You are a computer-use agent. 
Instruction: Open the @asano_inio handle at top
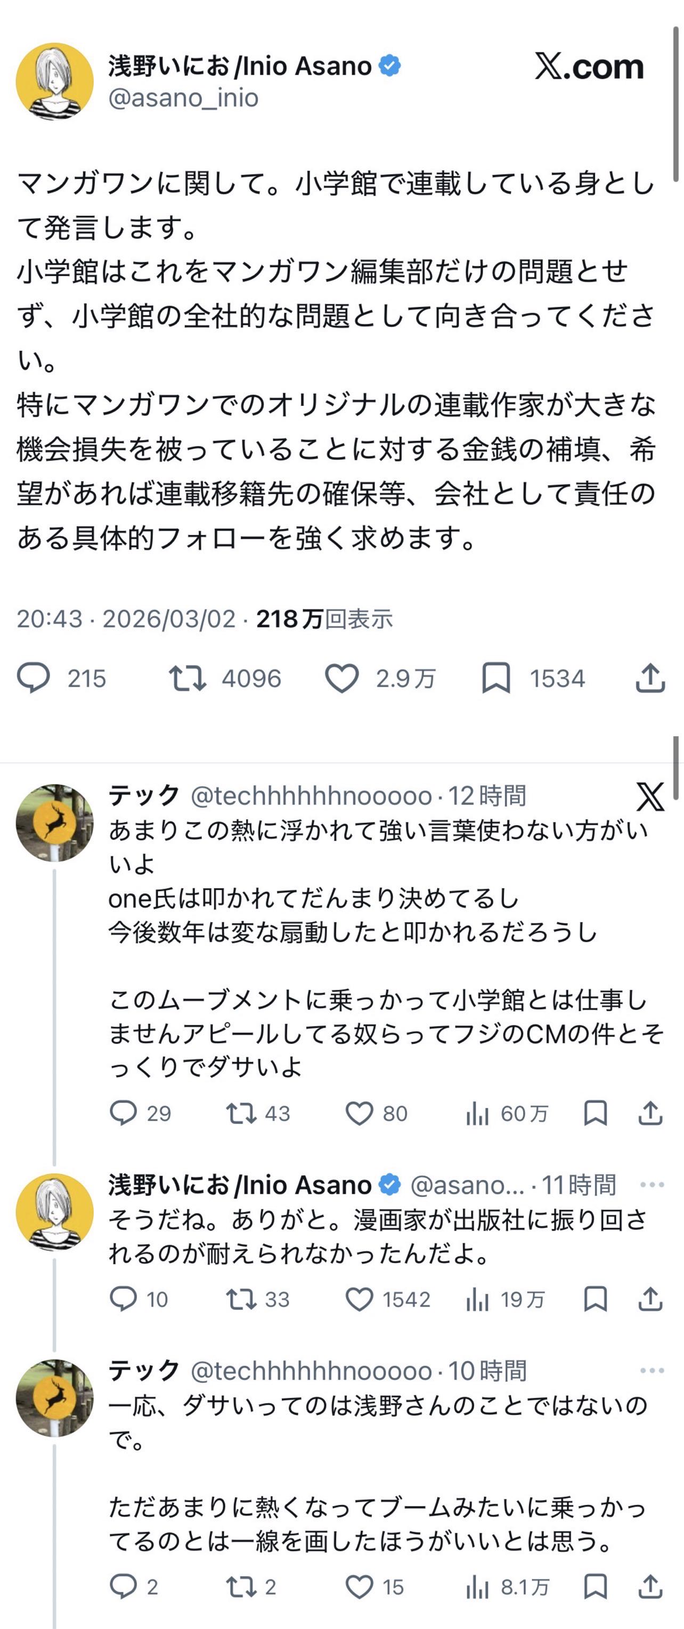(183, 98)
